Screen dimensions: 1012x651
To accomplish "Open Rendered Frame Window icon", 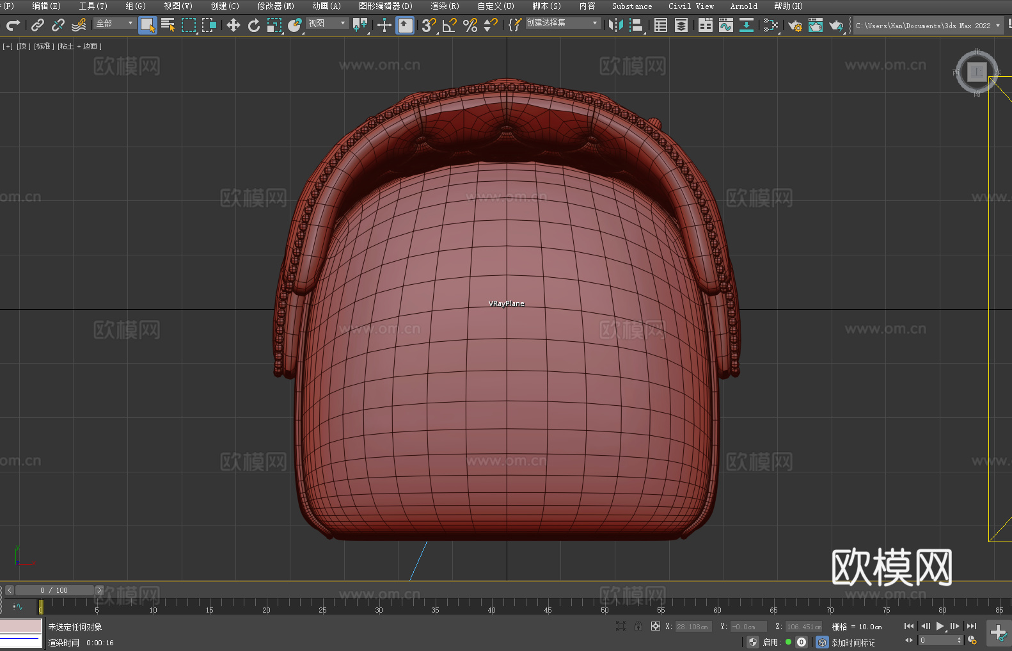I will tap(816, 25).
